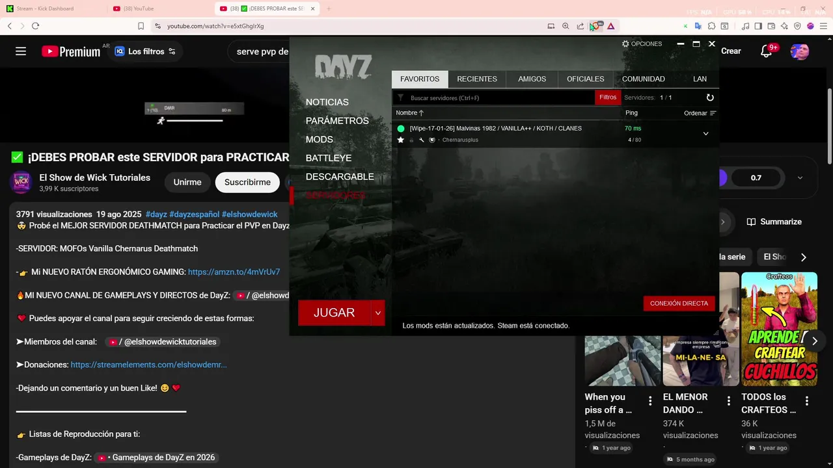This screenshot has height=468, width=833.
Task: Open Brave Rewards triangle icon
Action: click(x=610, y=26)
